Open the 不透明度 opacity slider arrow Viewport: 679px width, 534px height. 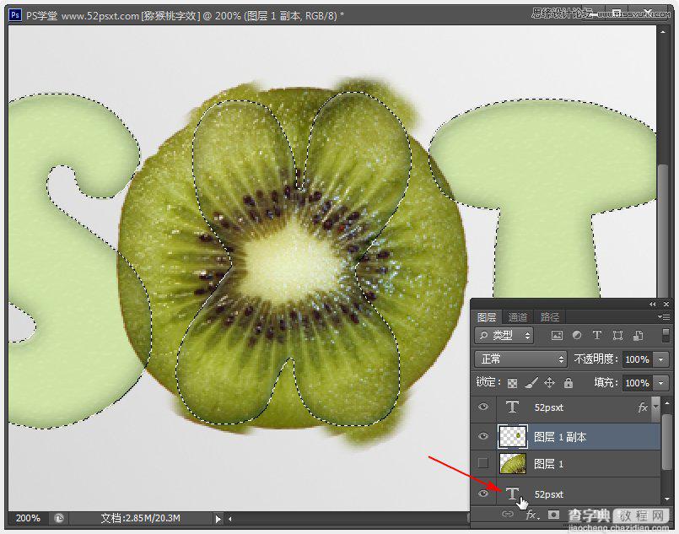click(661, 359)
